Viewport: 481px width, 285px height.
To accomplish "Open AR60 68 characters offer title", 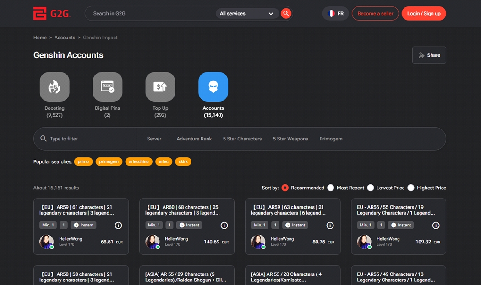I will pyautogui.click(x=182, y=210).
